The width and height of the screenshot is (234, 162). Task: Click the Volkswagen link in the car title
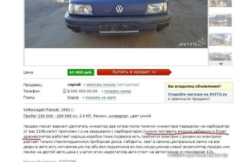coord(34,110)
